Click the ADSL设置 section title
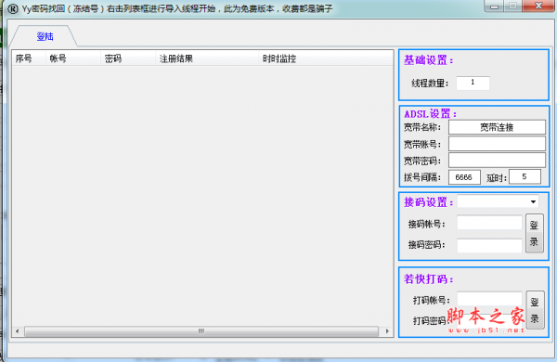 [430, 113]
